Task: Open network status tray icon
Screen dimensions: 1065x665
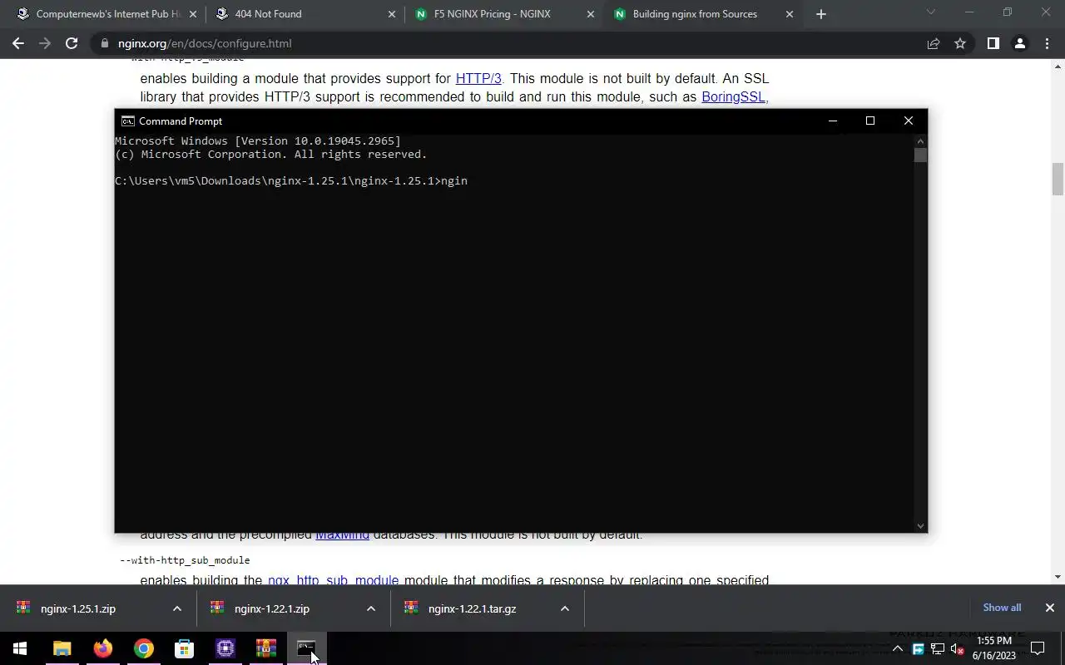Action: (938, 648)
